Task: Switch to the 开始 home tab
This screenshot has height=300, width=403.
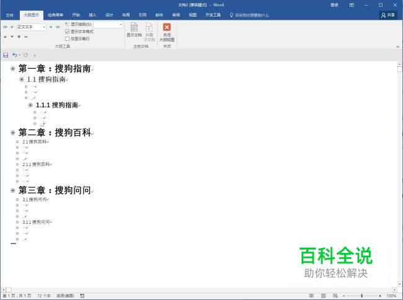Action: coord(76,15)
